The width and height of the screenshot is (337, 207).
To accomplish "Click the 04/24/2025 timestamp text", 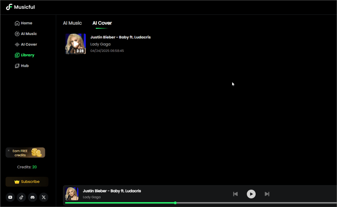I will [x=107, y=51].
